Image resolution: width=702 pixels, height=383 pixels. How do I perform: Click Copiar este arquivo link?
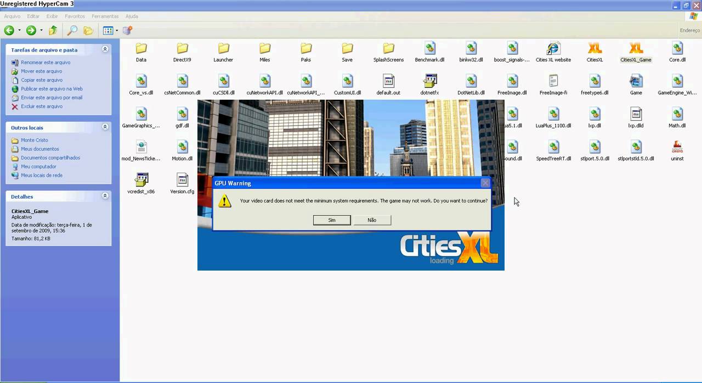pyautogui.click(x=42, y=80)
